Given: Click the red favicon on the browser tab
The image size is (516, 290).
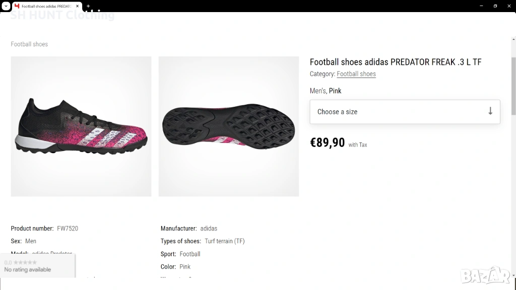Looking at the screenshot, I should [17, 6].
